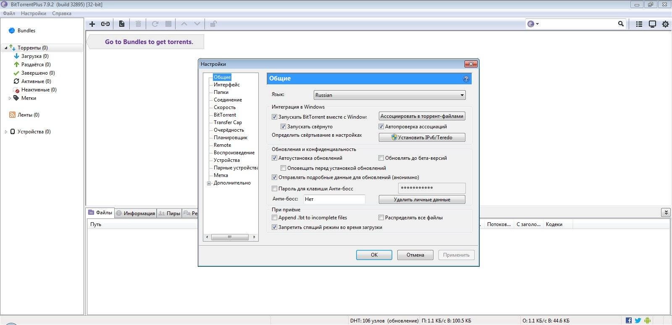Expand the Устройства tree node
The height and width of the screenshot is (325, 672).
click(x=6, y=132)
